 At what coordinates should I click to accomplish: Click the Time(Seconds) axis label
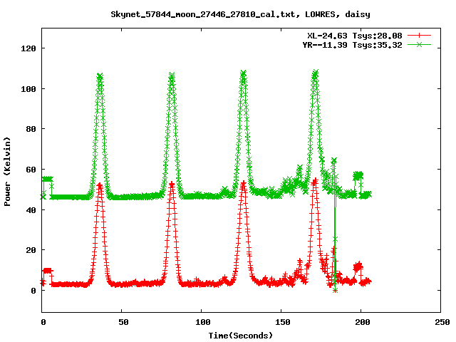[x=241, y=336]
